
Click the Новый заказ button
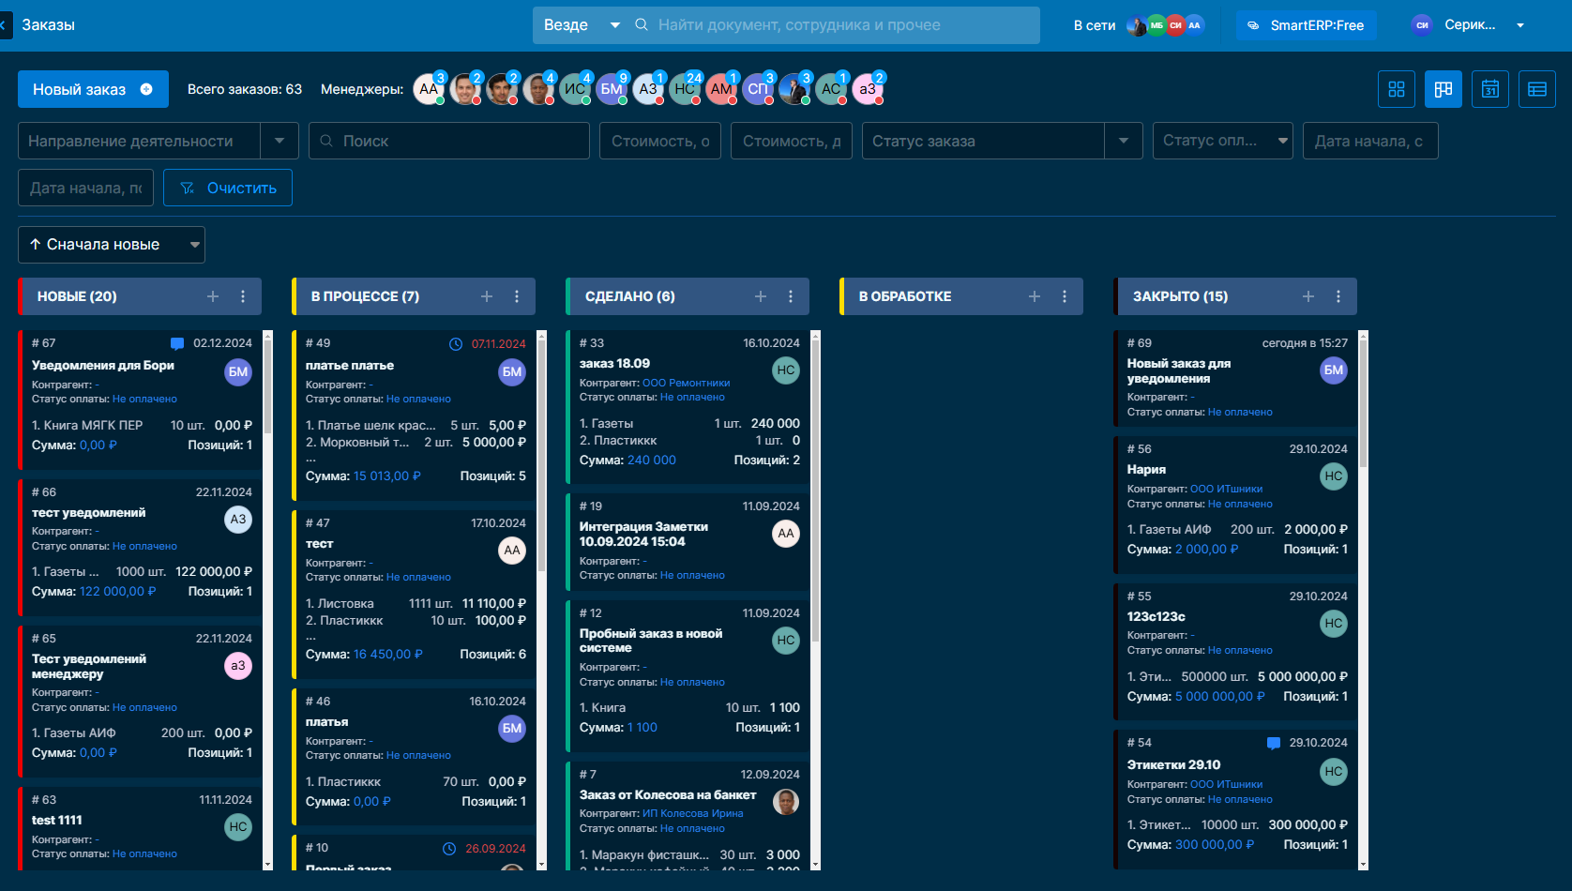(x=93, y=89)
